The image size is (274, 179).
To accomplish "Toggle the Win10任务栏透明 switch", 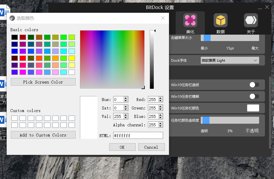I will coord(254,85).
